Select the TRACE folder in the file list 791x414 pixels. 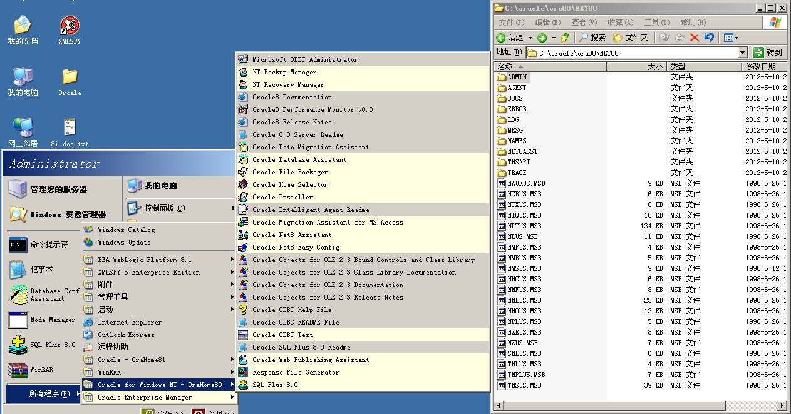[x=512, y=173]
